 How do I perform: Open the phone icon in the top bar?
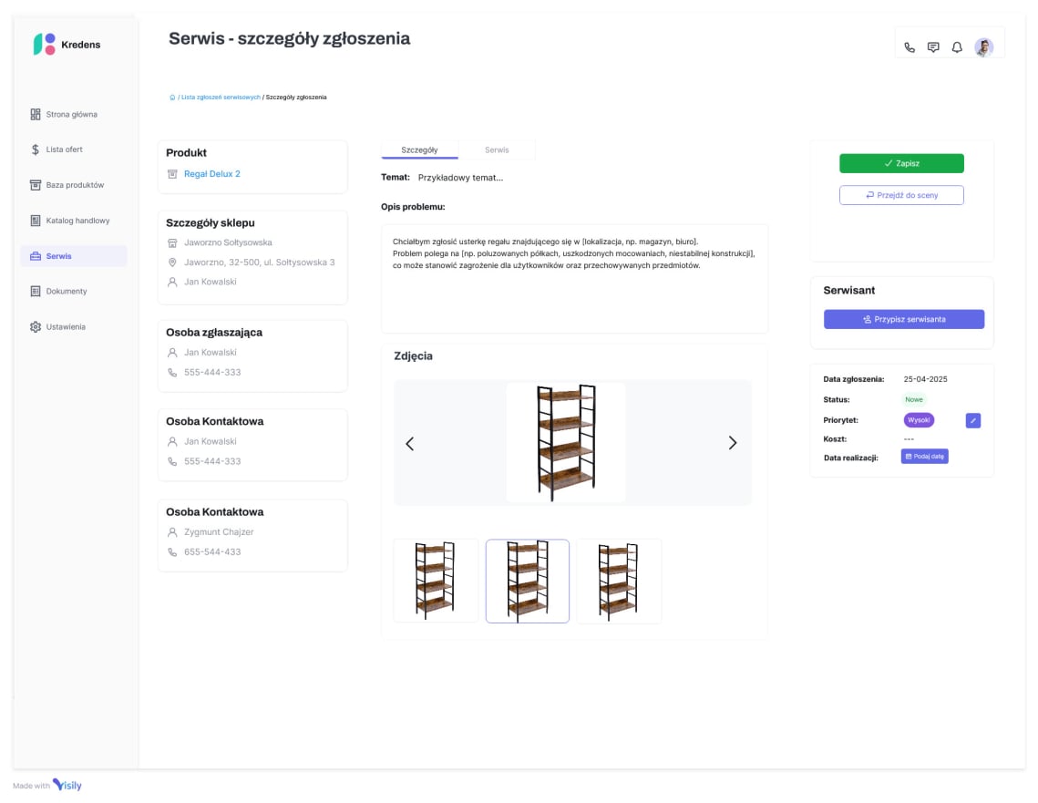[x=909, y=46]
